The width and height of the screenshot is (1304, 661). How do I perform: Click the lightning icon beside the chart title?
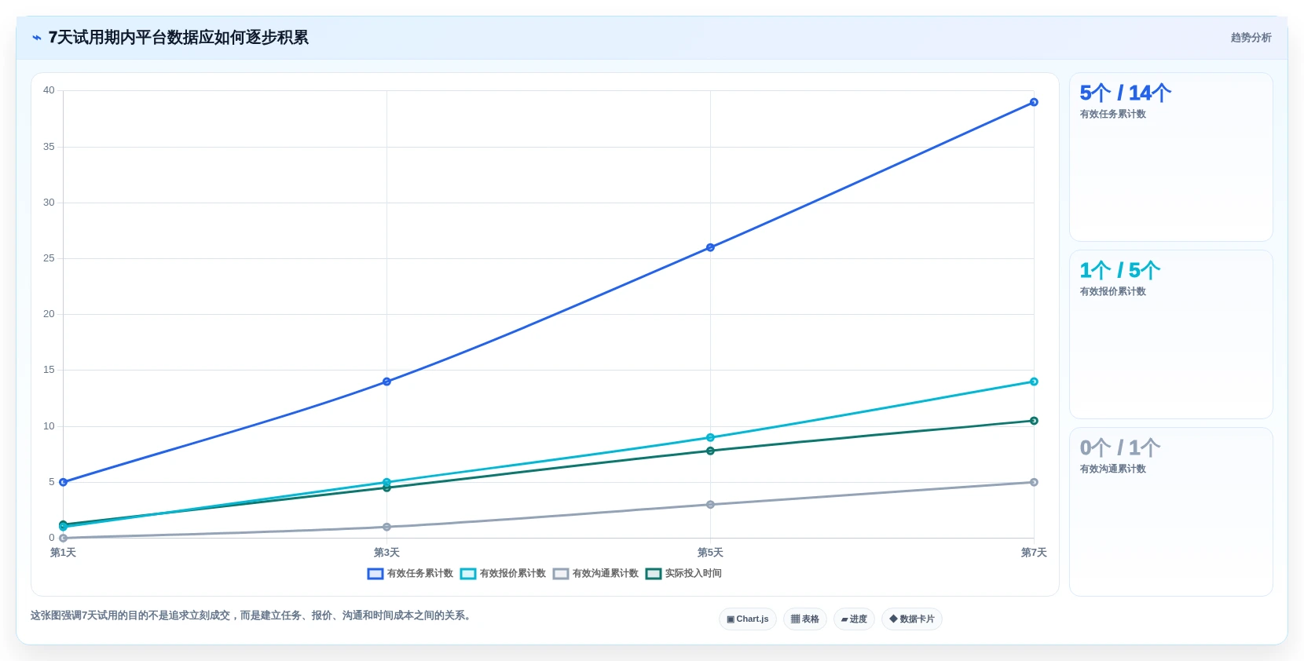37,38
